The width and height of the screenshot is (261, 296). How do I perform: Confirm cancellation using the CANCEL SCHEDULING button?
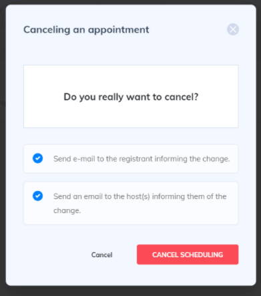pyautogui.click(x=188, y=255)
